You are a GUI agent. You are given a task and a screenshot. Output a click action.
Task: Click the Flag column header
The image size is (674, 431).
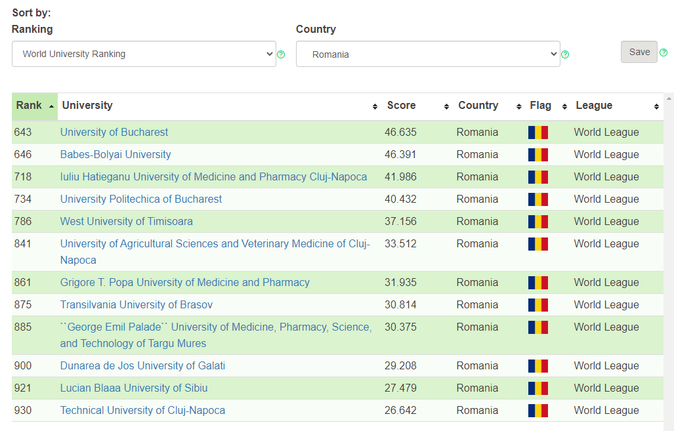click(x=540, y=106)
